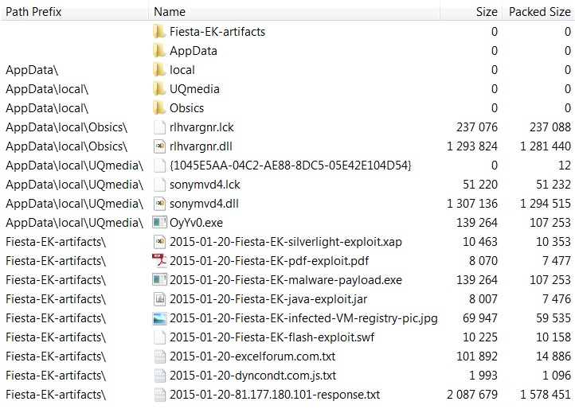Select the 81.177.180.101-response.txt file name
Screen dimensions: 575x409
point(275,395)
